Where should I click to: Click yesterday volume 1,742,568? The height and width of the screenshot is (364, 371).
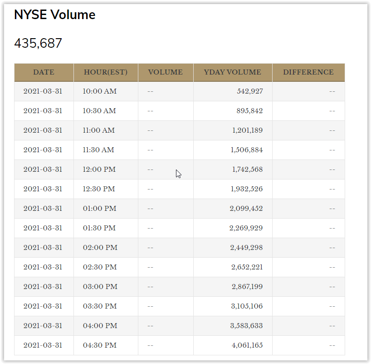click(248, 170)
